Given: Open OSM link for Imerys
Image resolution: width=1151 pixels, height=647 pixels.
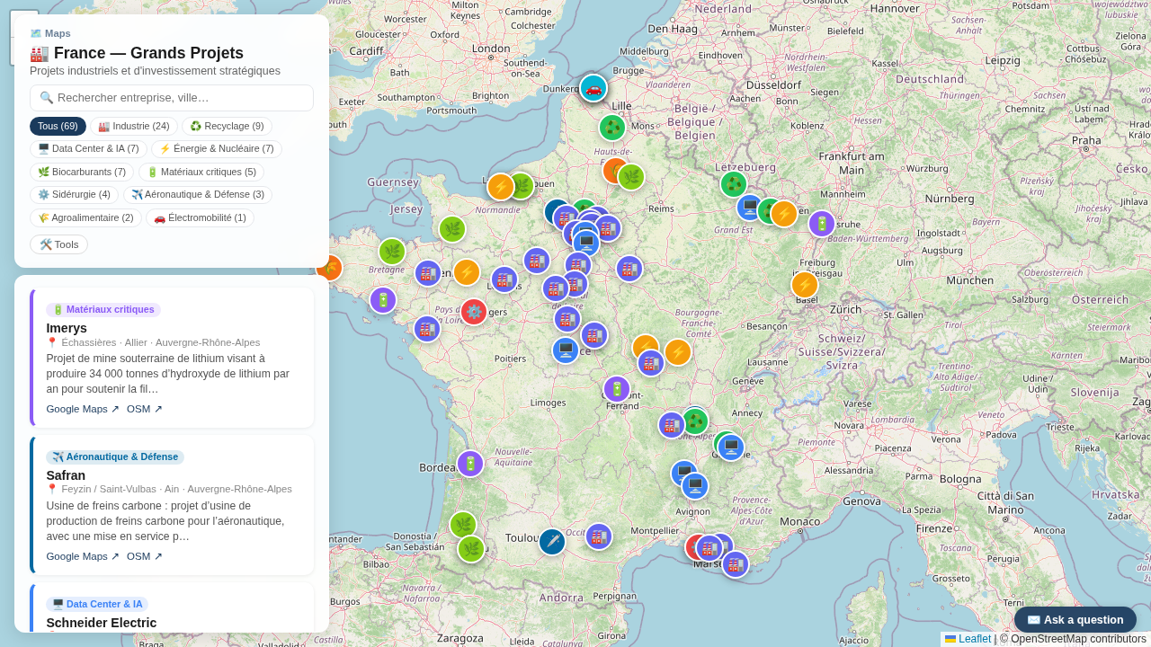Looking at the screenshot, I should (145, 409).
